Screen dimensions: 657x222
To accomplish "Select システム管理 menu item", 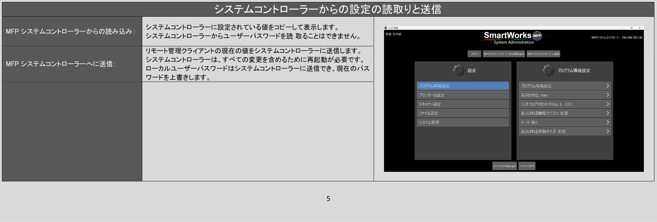I will (x=463, y=122).
